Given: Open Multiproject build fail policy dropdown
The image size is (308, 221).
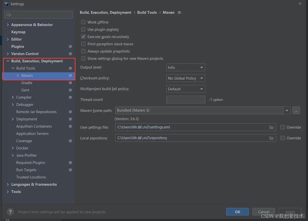Looking at the screenshot, I should click(x=186, y=89).
